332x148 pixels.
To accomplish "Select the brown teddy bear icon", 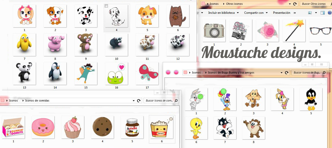I will tap(86, 45).
